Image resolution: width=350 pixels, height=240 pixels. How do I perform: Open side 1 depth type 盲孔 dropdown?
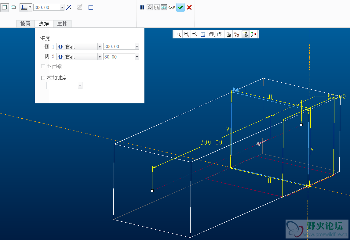click(x=79, y=47)
